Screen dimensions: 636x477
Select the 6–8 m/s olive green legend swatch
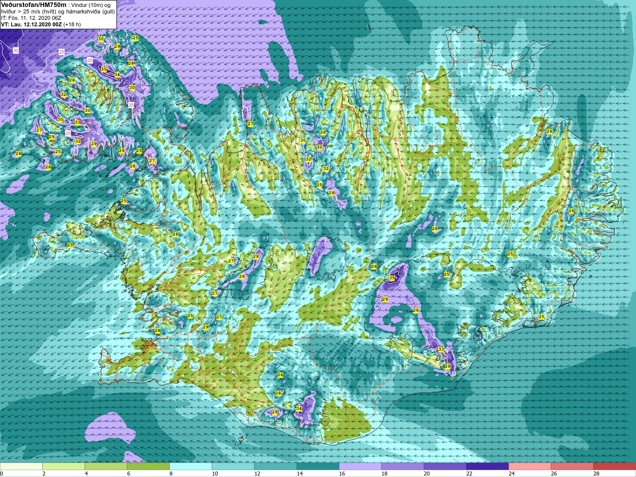pyautogui.click(x=149, y=467)
